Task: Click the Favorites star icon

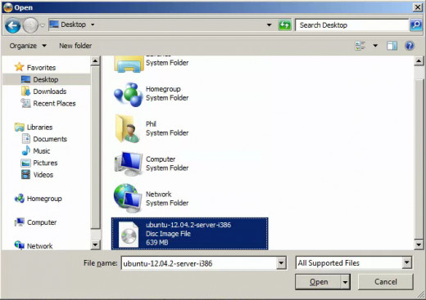Action: tap(19, 67)
